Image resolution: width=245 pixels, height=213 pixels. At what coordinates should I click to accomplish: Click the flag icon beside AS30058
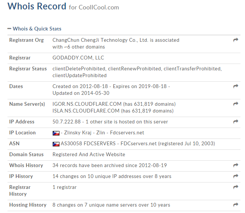(56, 144)
